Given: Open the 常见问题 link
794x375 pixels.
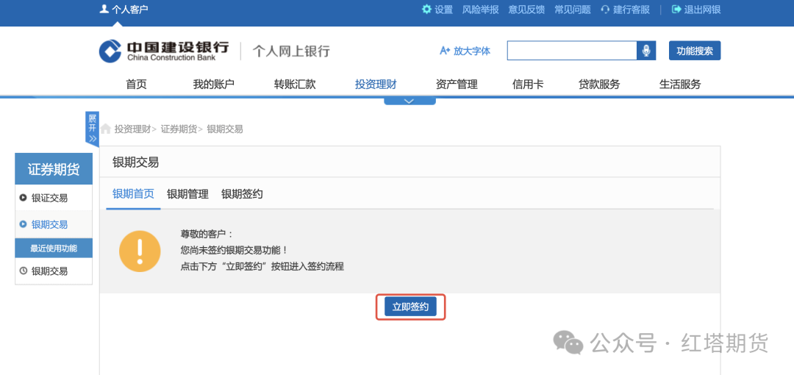Looking at the screenshot, I should coord(573,9).
